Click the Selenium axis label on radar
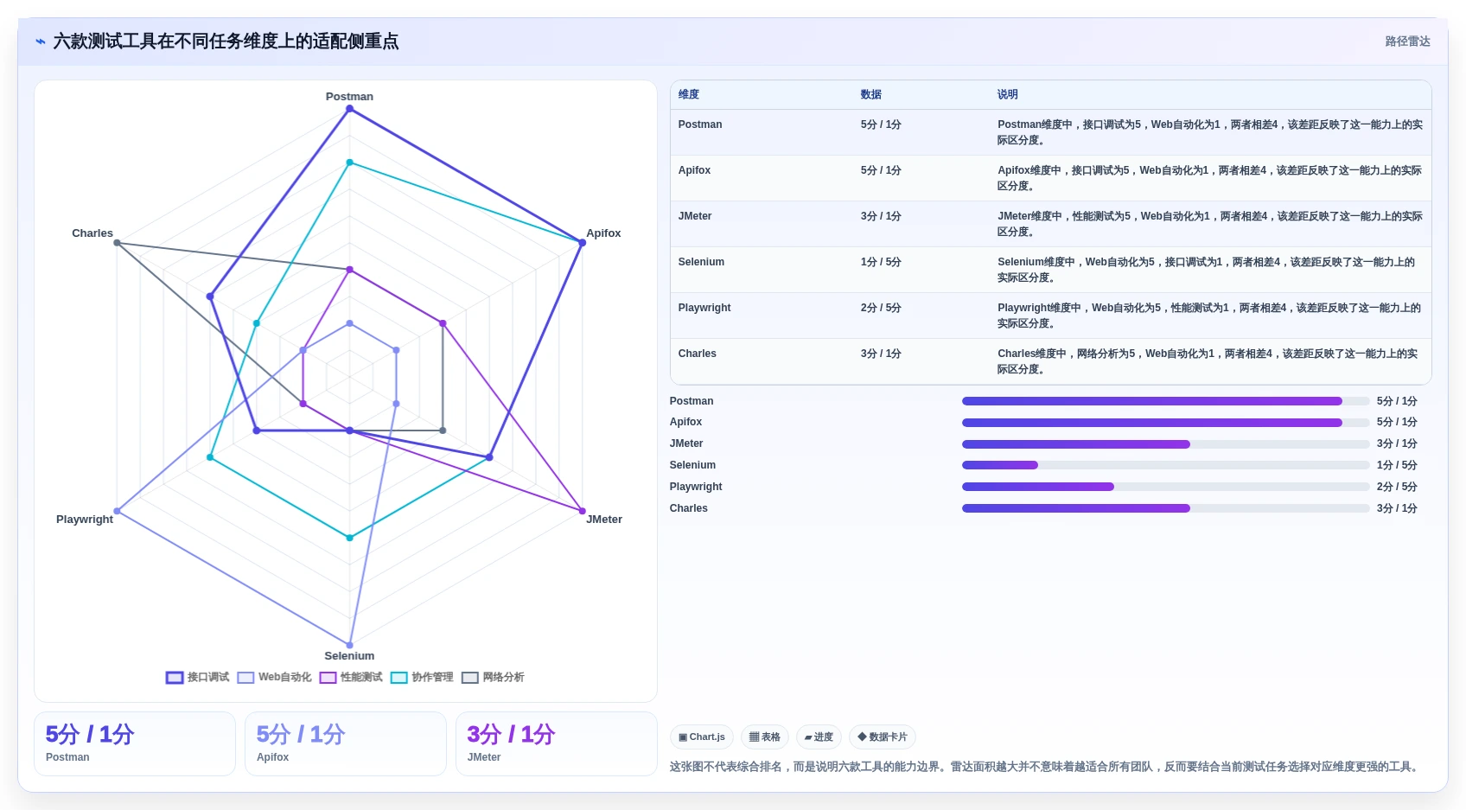The width and height of the screenshot is (1466, 810). point(349,656)
